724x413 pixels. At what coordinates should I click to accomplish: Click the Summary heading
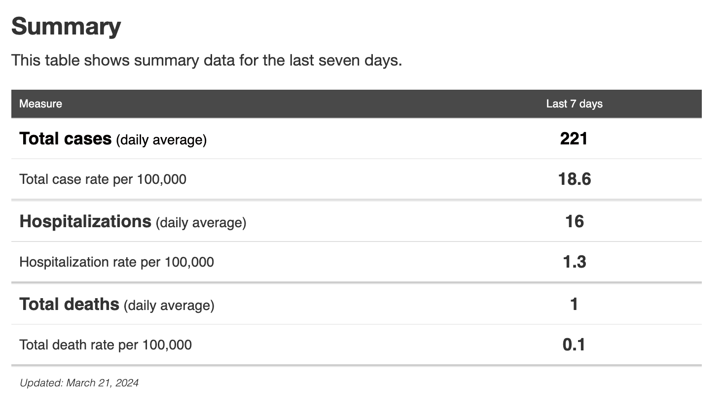[x=66, y=27]
